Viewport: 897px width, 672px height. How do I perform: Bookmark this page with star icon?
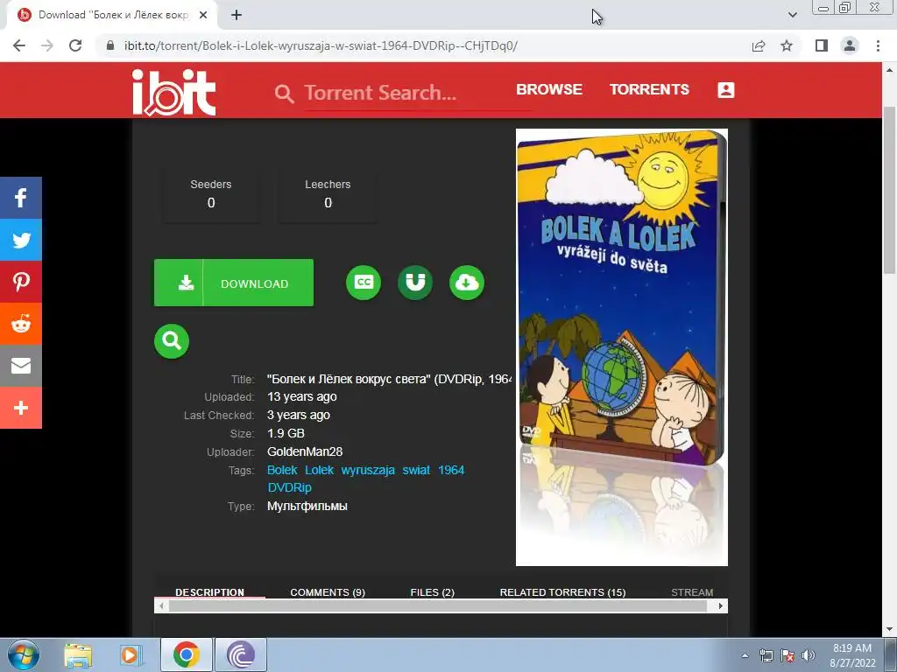[x=787, y=45]
